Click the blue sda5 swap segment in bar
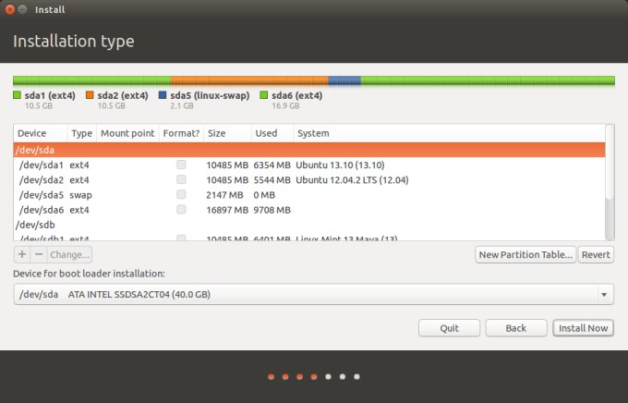The image size is (628, 403). tap(344, 80)
